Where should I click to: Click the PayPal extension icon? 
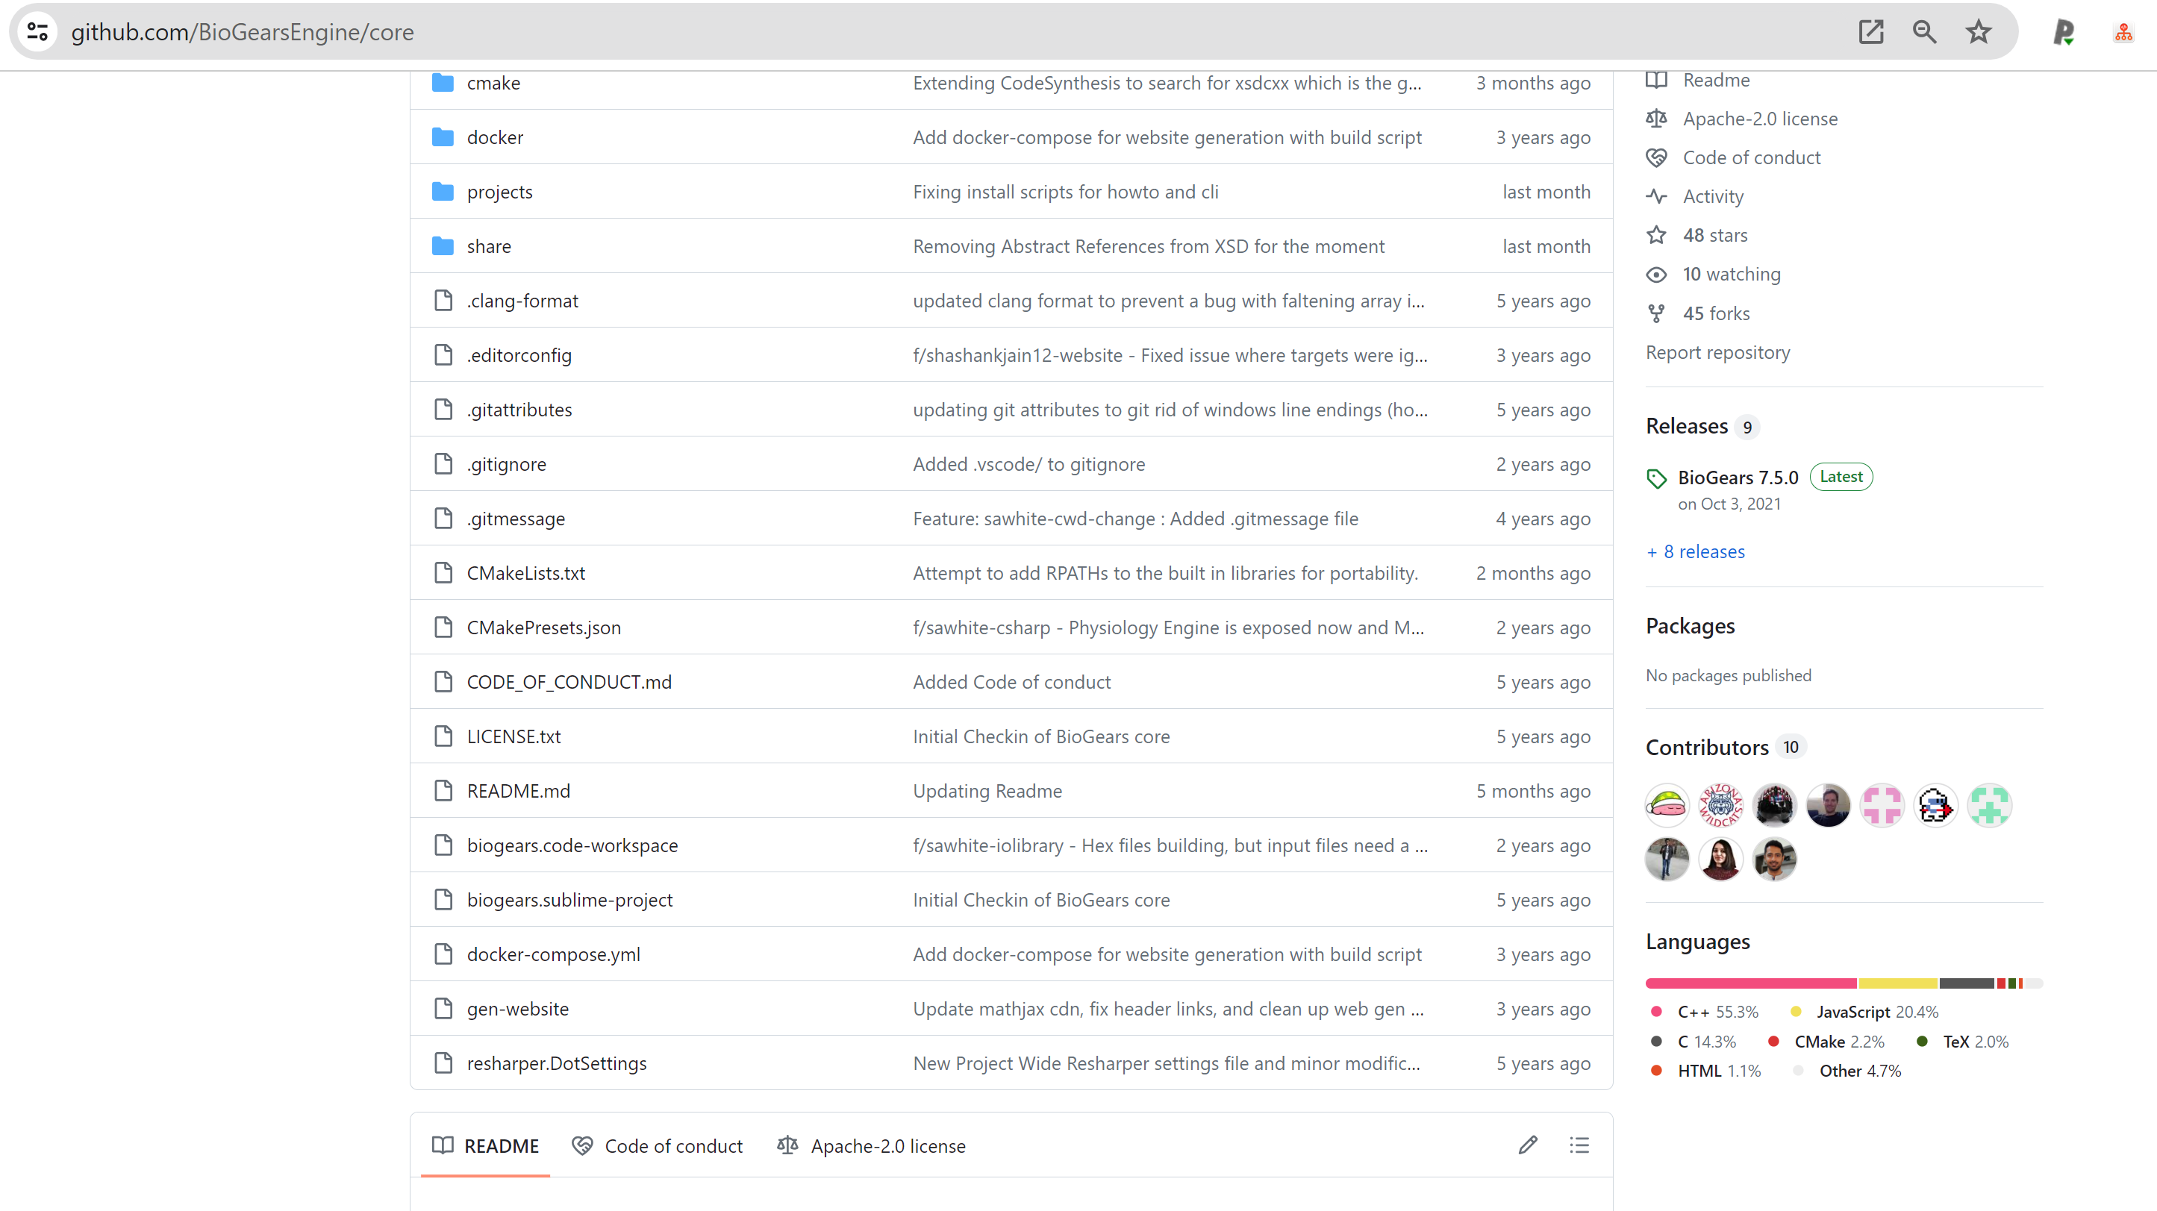pos(2063,32)
